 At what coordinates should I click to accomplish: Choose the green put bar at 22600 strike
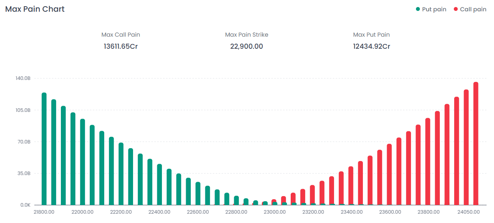click(197, 193)
